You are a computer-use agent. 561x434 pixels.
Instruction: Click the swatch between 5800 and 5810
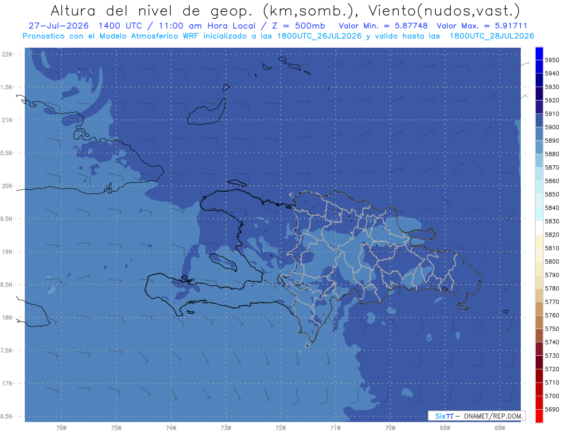point(539,255)
